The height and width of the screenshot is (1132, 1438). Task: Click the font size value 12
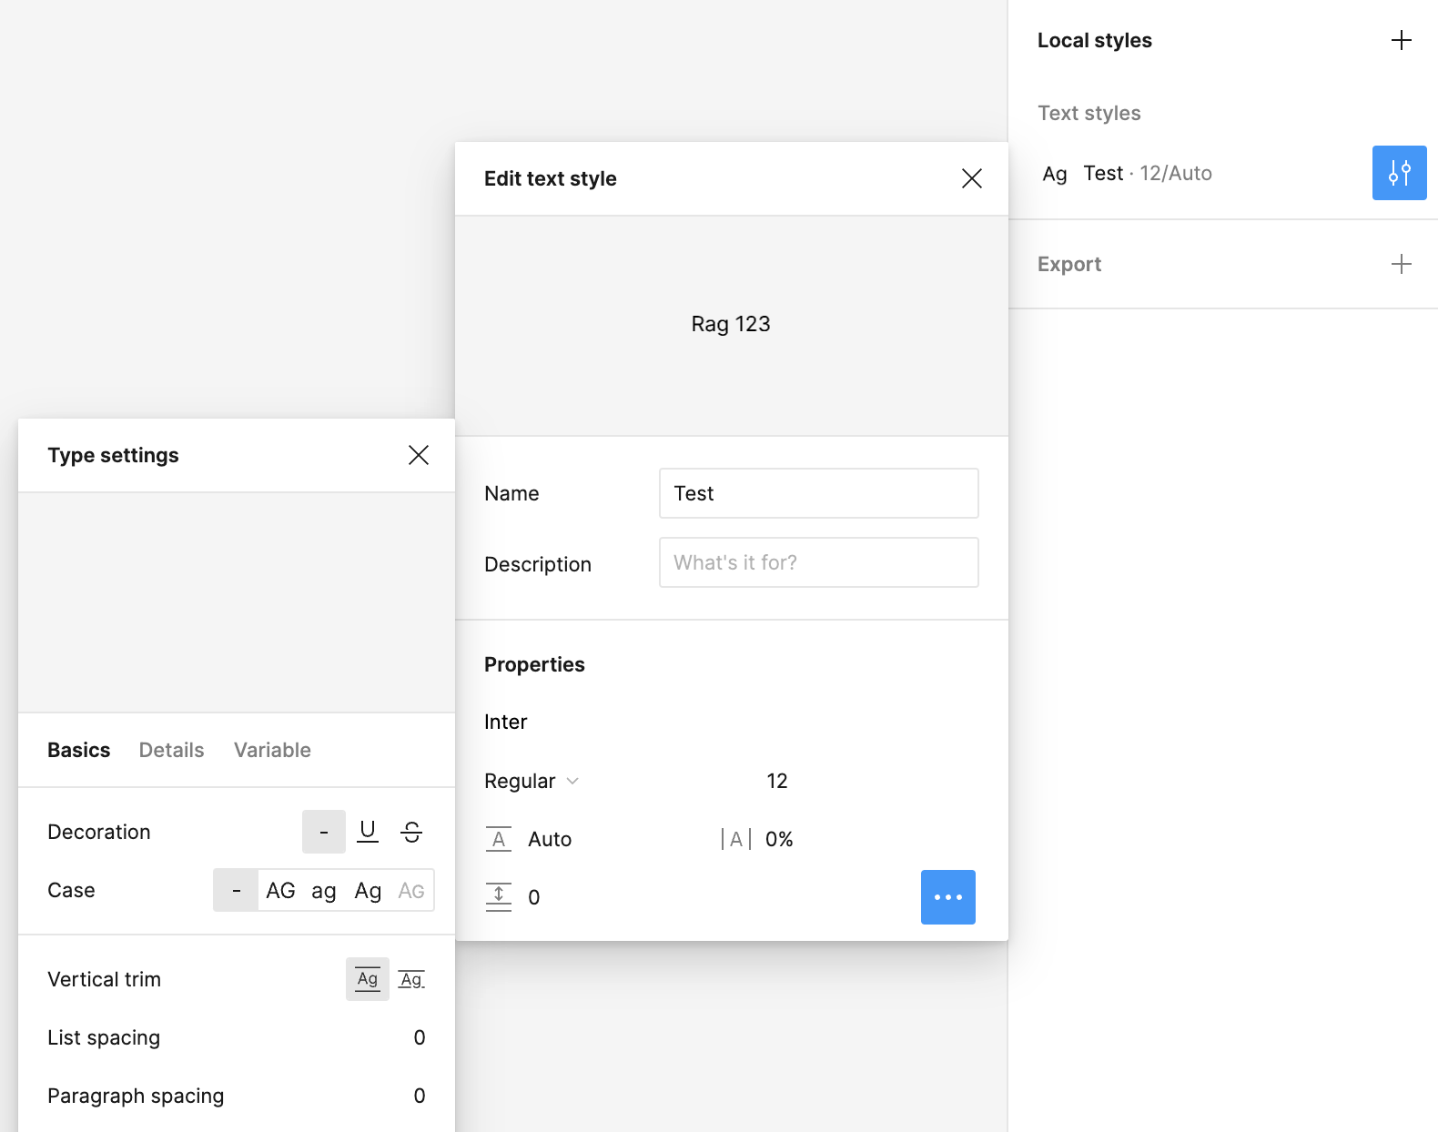[777, 781]
